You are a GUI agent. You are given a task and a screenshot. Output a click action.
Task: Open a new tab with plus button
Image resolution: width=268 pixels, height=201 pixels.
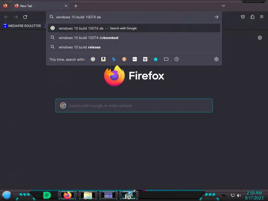click(x=76, y=6)
